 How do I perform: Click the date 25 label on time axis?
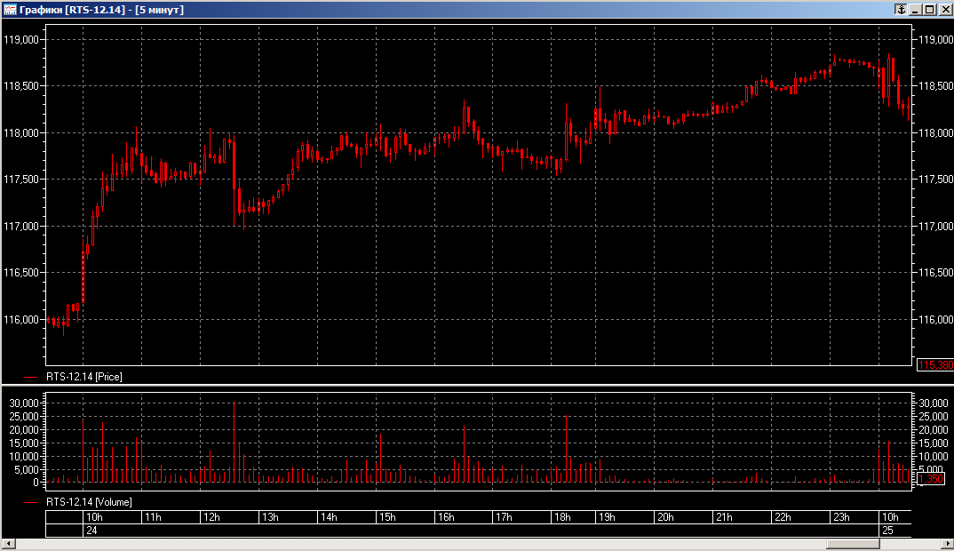coord(886,531)
